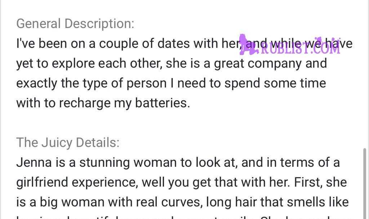Screen dimensions: 369x219
Task: Select the General Description heading
Action: tap(75, 24)
